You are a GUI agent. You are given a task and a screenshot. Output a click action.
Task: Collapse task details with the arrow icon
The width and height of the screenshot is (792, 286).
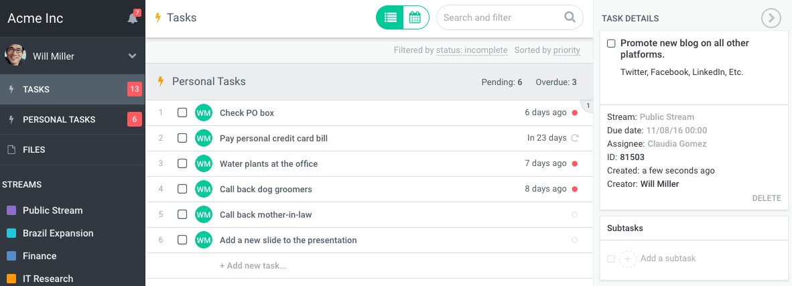pos(771,19)
